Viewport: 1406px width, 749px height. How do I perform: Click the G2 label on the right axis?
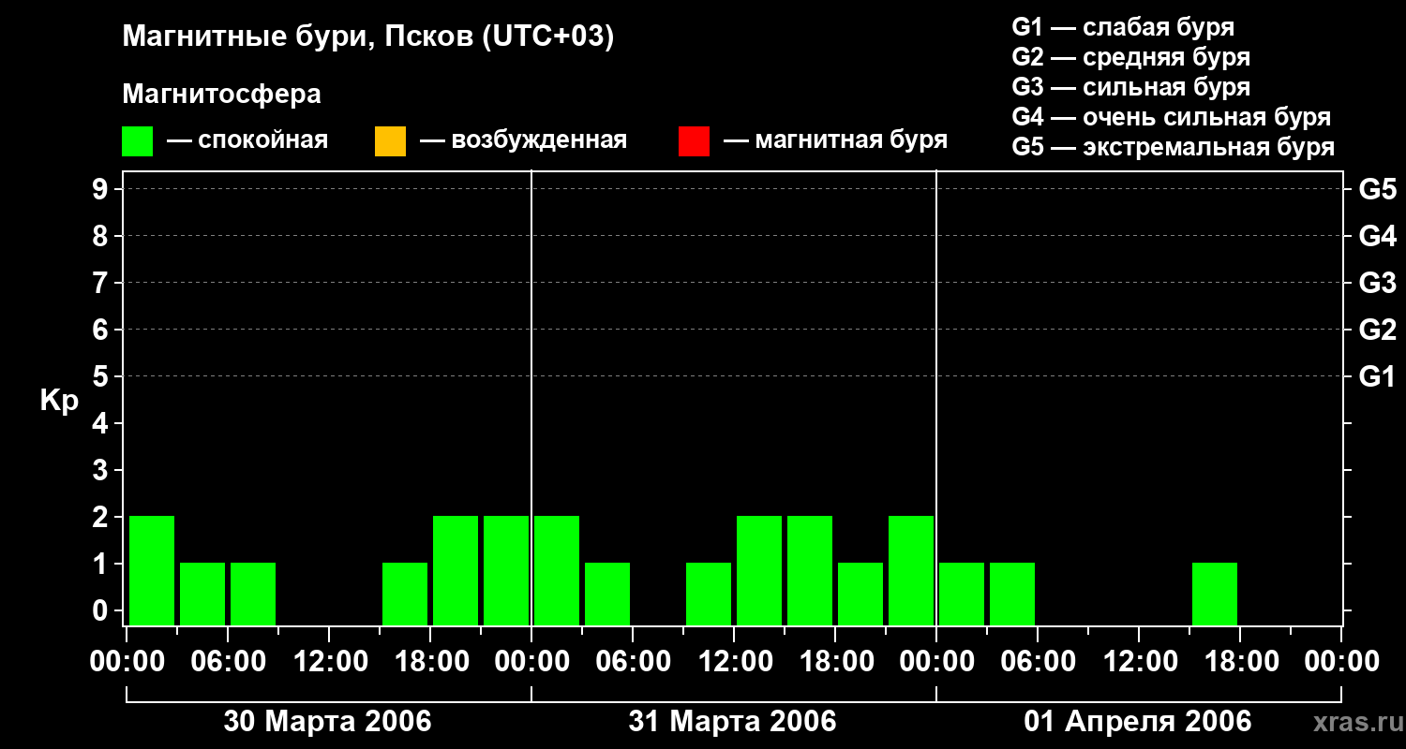(1378, 330)
